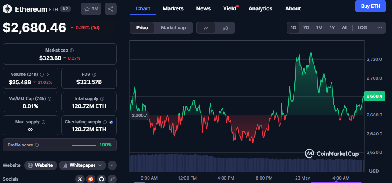Click the 8.01% Vol/Mkt Cap value
The height and width of the screenshot is (183, 392).
pos(30,106)
